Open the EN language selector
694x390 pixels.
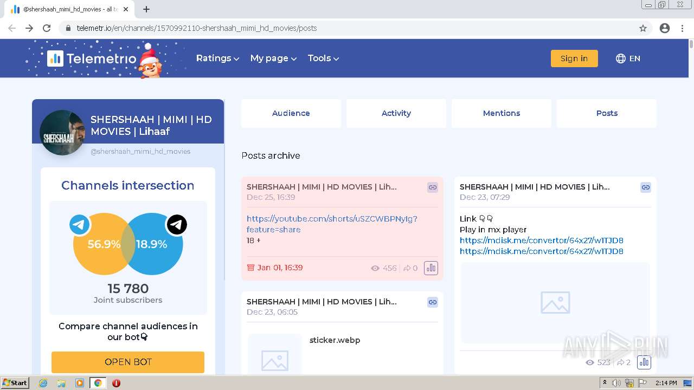[628, 58]
